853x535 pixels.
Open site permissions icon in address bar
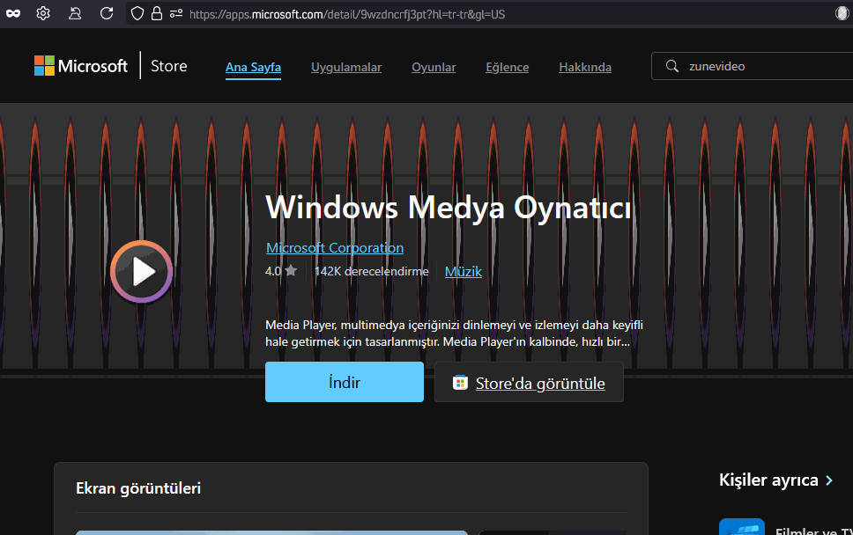(x=175, y=13)
